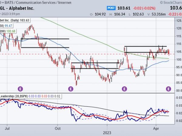Click the earnings E marker after October

click(x=71, y=89)
